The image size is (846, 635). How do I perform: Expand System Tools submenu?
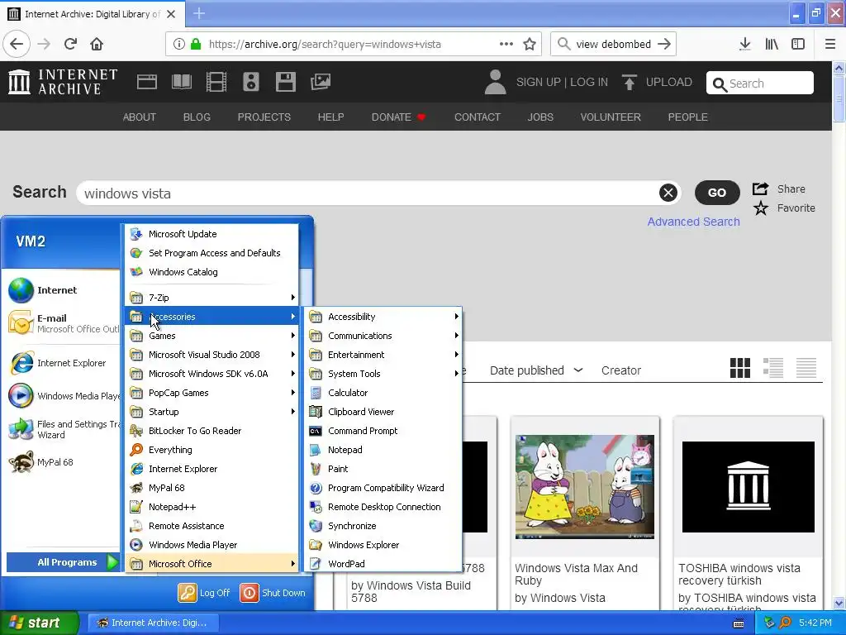[383, 374]
